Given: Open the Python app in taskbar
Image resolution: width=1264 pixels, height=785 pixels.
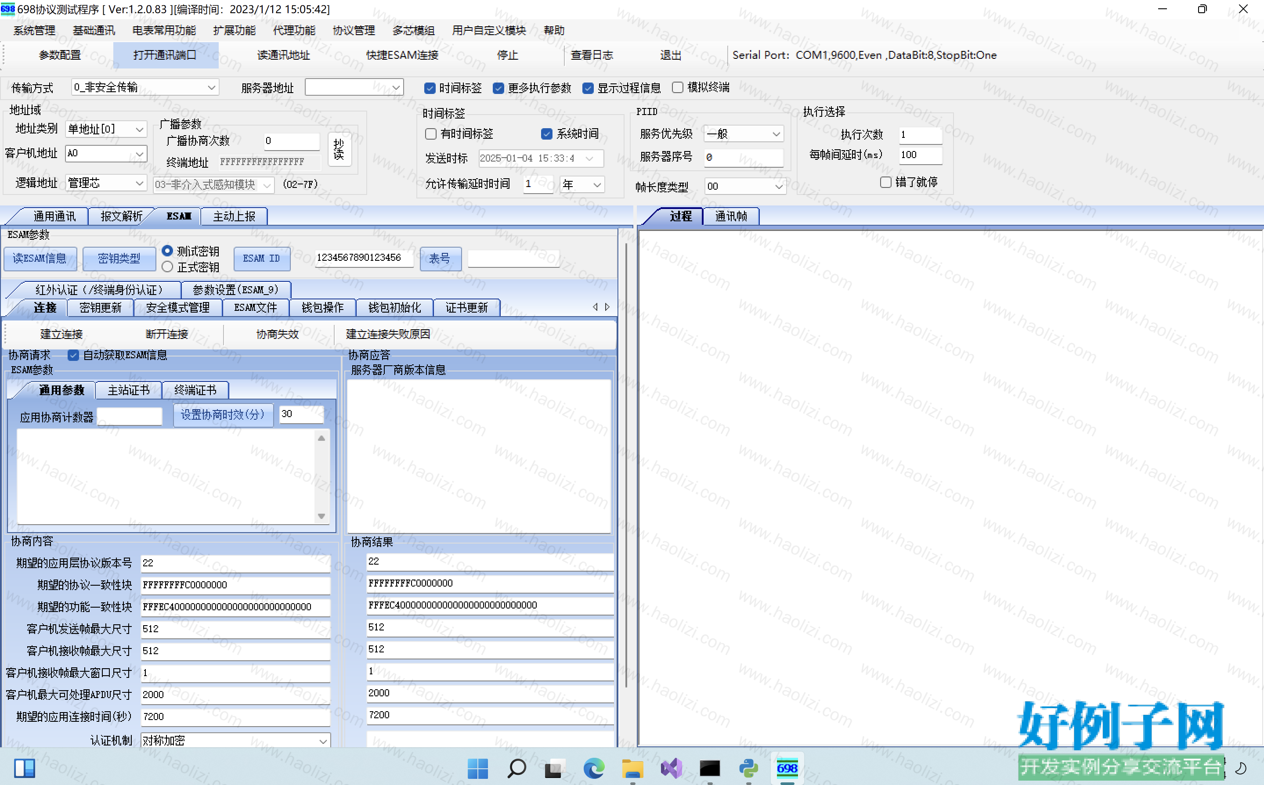Looking at the screenshot, I should [748, 768].
